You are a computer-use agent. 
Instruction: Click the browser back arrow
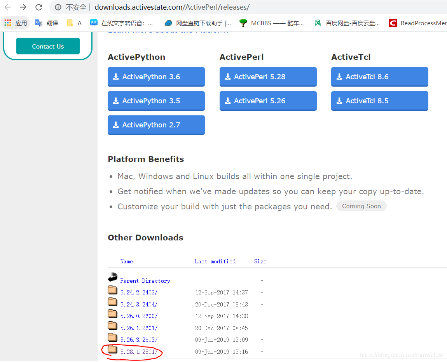tap(8, 7)
